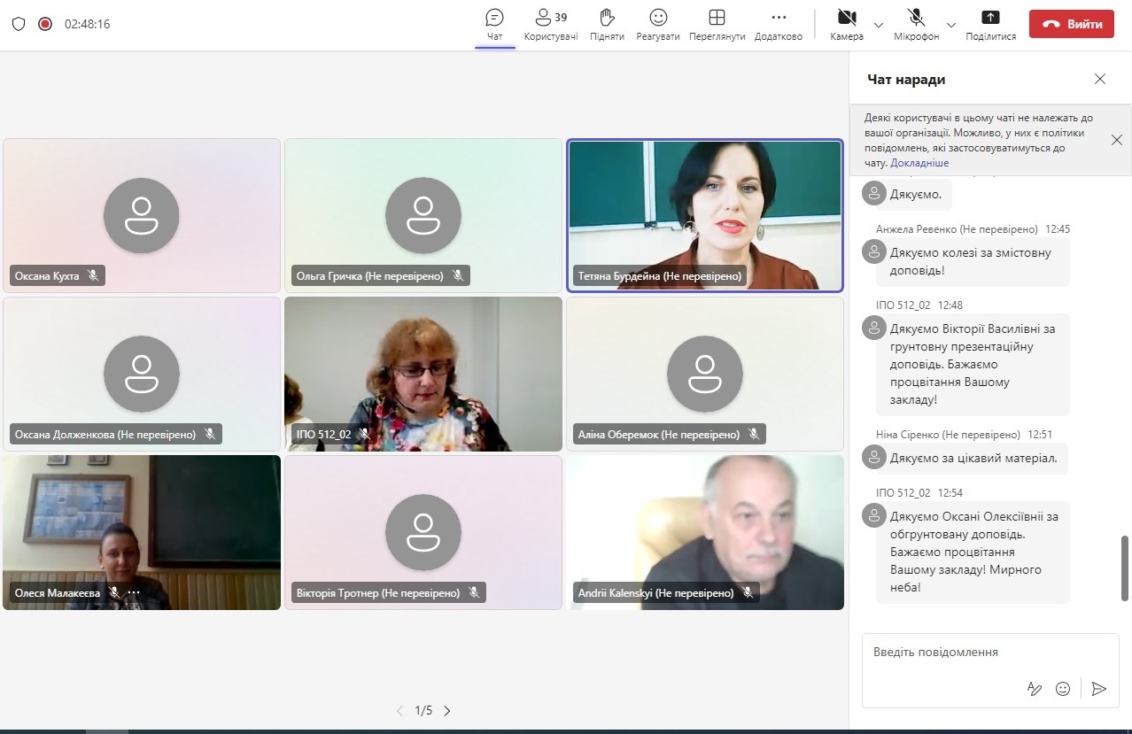Go to next page of participants
This screenshot has width=1132, height=734.
click(x=447, y=711)
